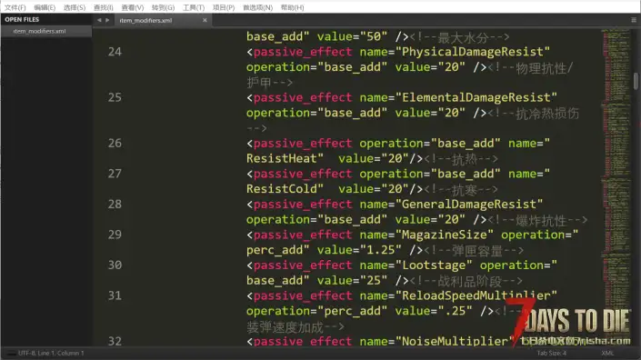641x360 pixels.
Task: Select item_modifiers.xml in Open Files sidebar
Action: [x=45, y=31]
